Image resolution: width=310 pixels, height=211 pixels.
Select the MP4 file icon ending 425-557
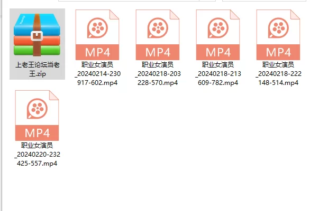(x=37, y=116)
